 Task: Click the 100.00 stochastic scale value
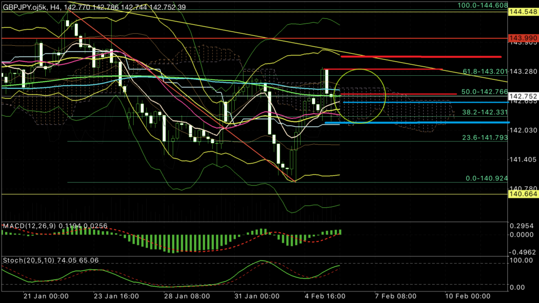(522, 260)
